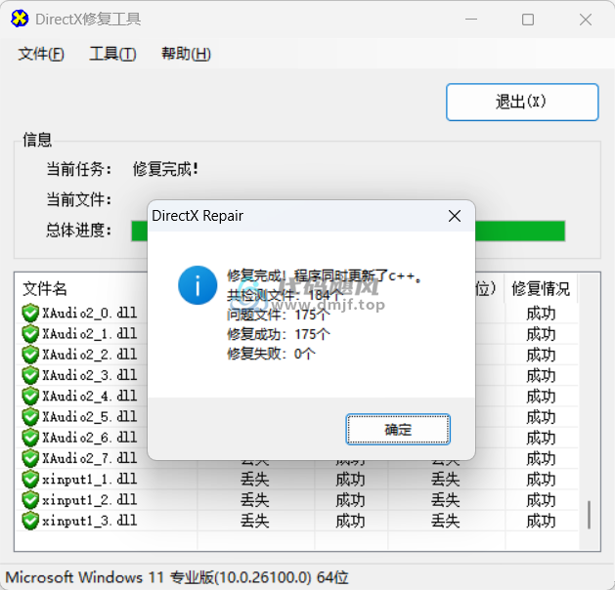Viewport: 615px width, 590px height.
Task: Click shield icon beside XAudio2_7.dll
Action: [30, 458]
